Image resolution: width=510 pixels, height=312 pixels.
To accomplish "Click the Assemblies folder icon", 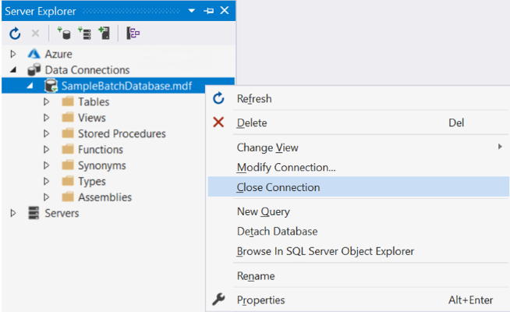I will click(68, 197).
